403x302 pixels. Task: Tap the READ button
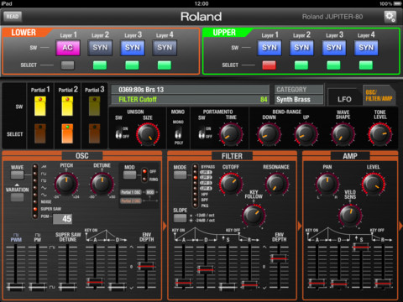pyautogui.click(x=13, y=17)
